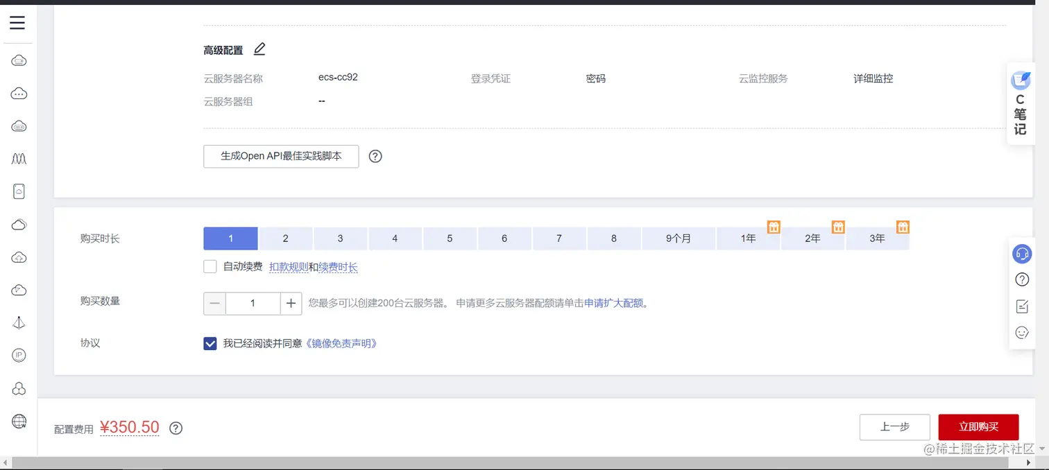
Task: Select 5 months purchase duration
Action: click(450, 238)
